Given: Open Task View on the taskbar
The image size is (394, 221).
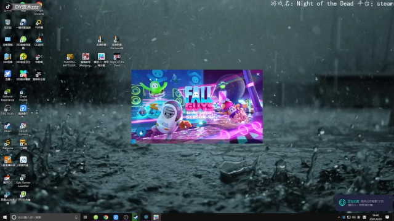Looking at the screenshot, I should click(x=85, y=217).
